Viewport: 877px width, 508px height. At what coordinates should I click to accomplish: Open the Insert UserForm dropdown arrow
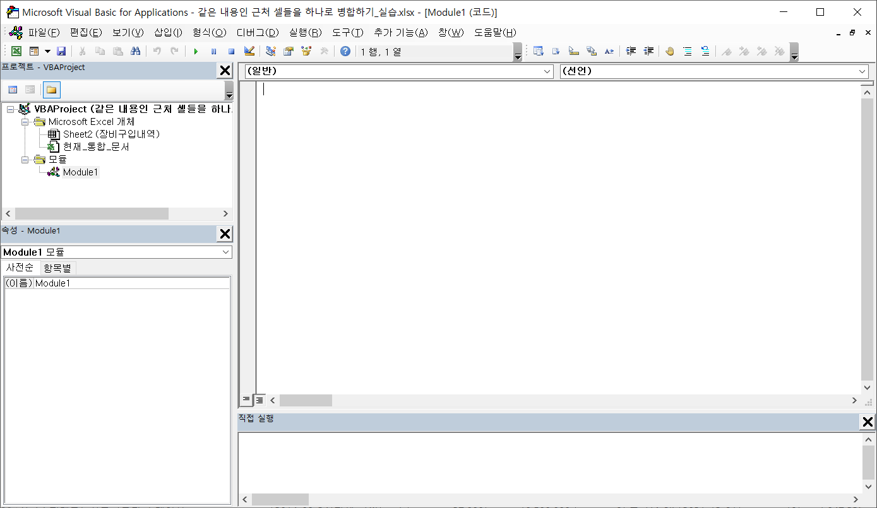(47, 51)
